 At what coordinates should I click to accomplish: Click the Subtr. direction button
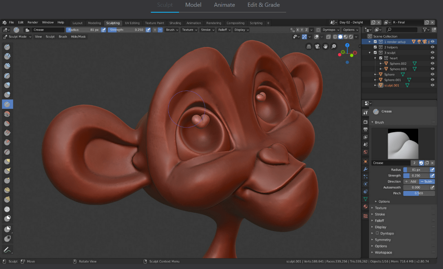(x=428, y=181)
